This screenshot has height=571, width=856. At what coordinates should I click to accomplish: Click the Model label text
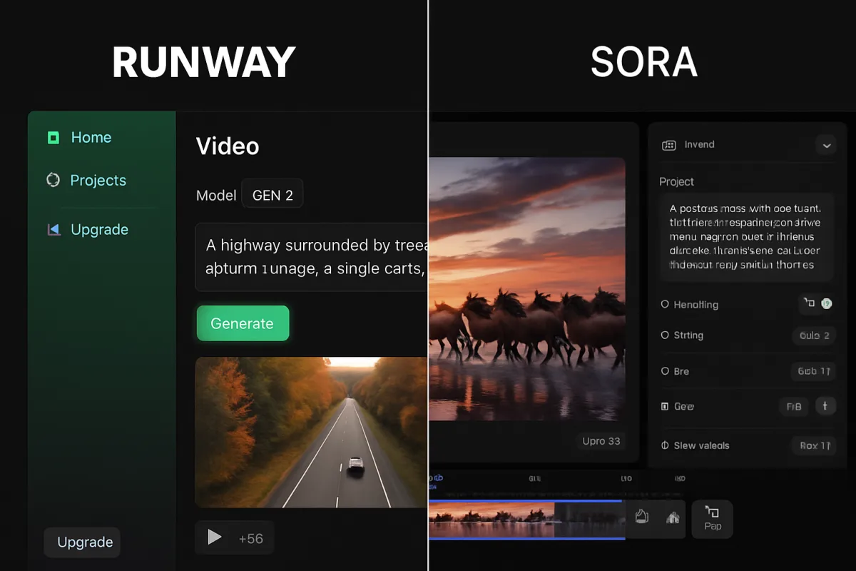tap(216, 196)
